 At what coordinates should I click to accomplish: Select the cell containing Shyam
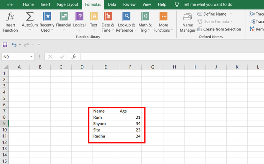point(106,124)
